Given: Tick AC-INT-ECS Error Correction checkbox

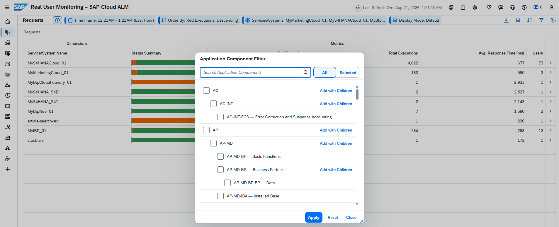Looking at the screenshot, I should pos(220,117).
